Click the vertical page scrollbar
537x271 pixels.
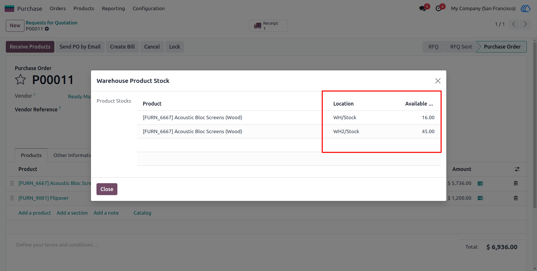(x=535, y=125)
